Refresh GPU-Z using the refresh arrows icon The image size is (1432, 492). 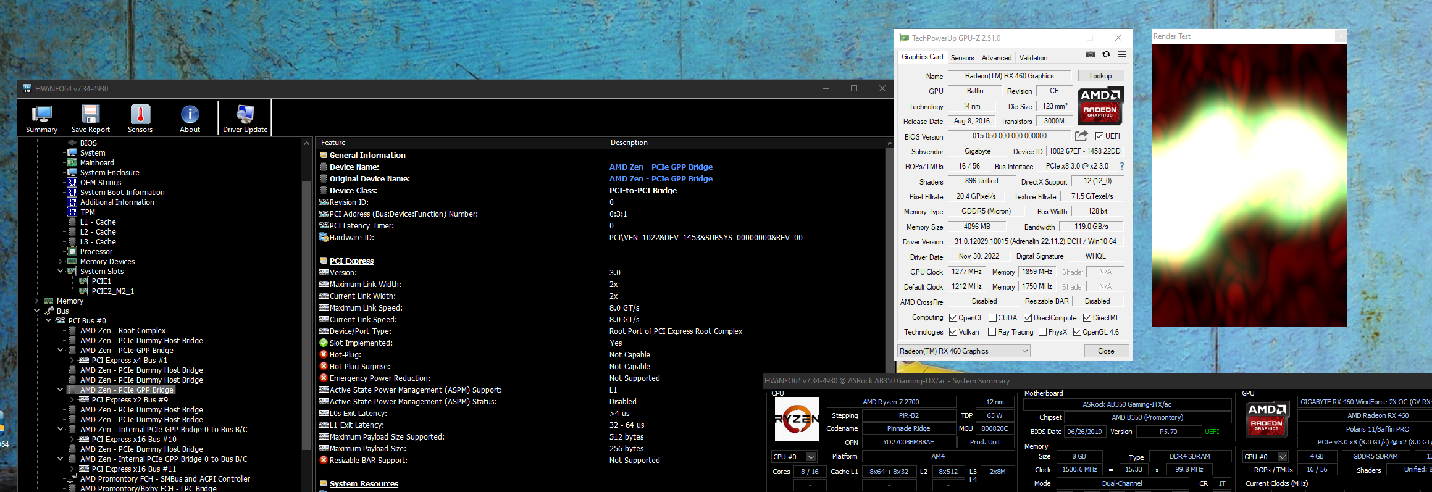(1106, 55)
